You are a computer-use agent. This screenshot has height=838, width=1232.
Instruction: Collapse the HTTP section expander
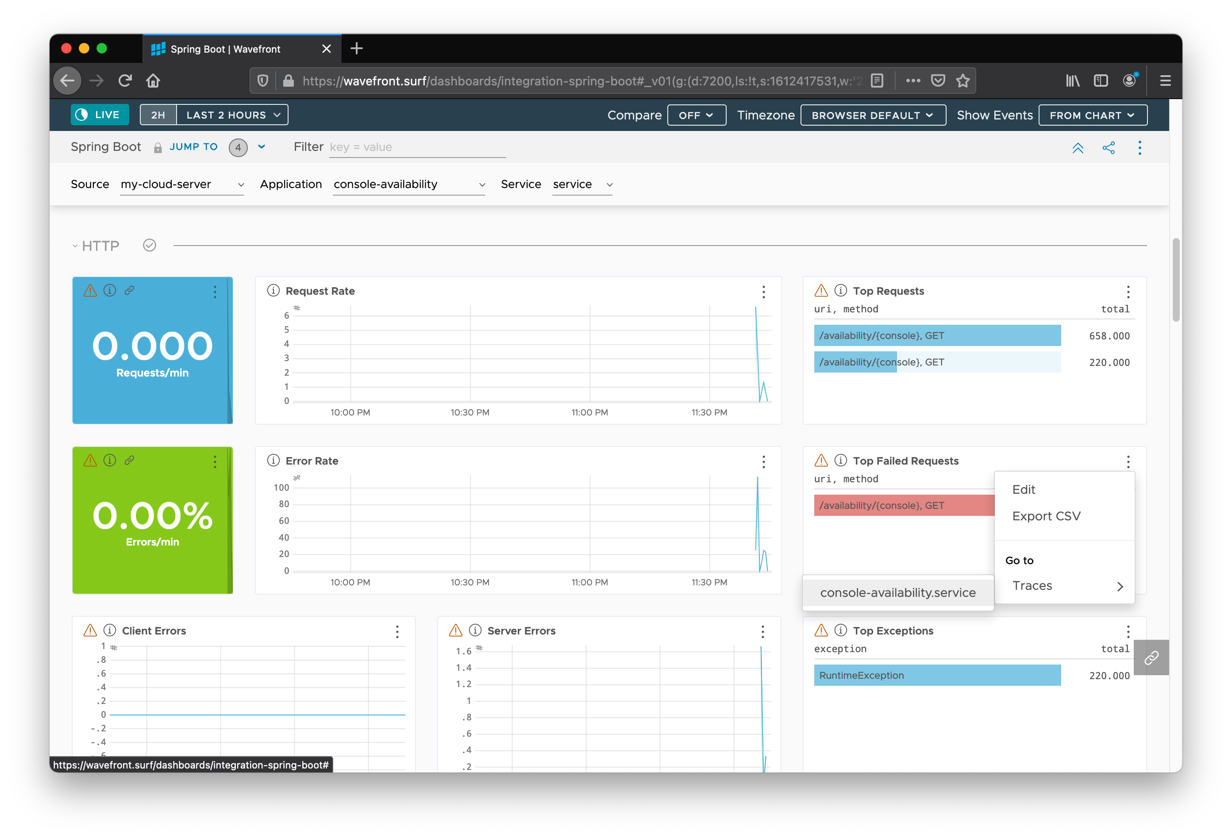click(74, 246)
